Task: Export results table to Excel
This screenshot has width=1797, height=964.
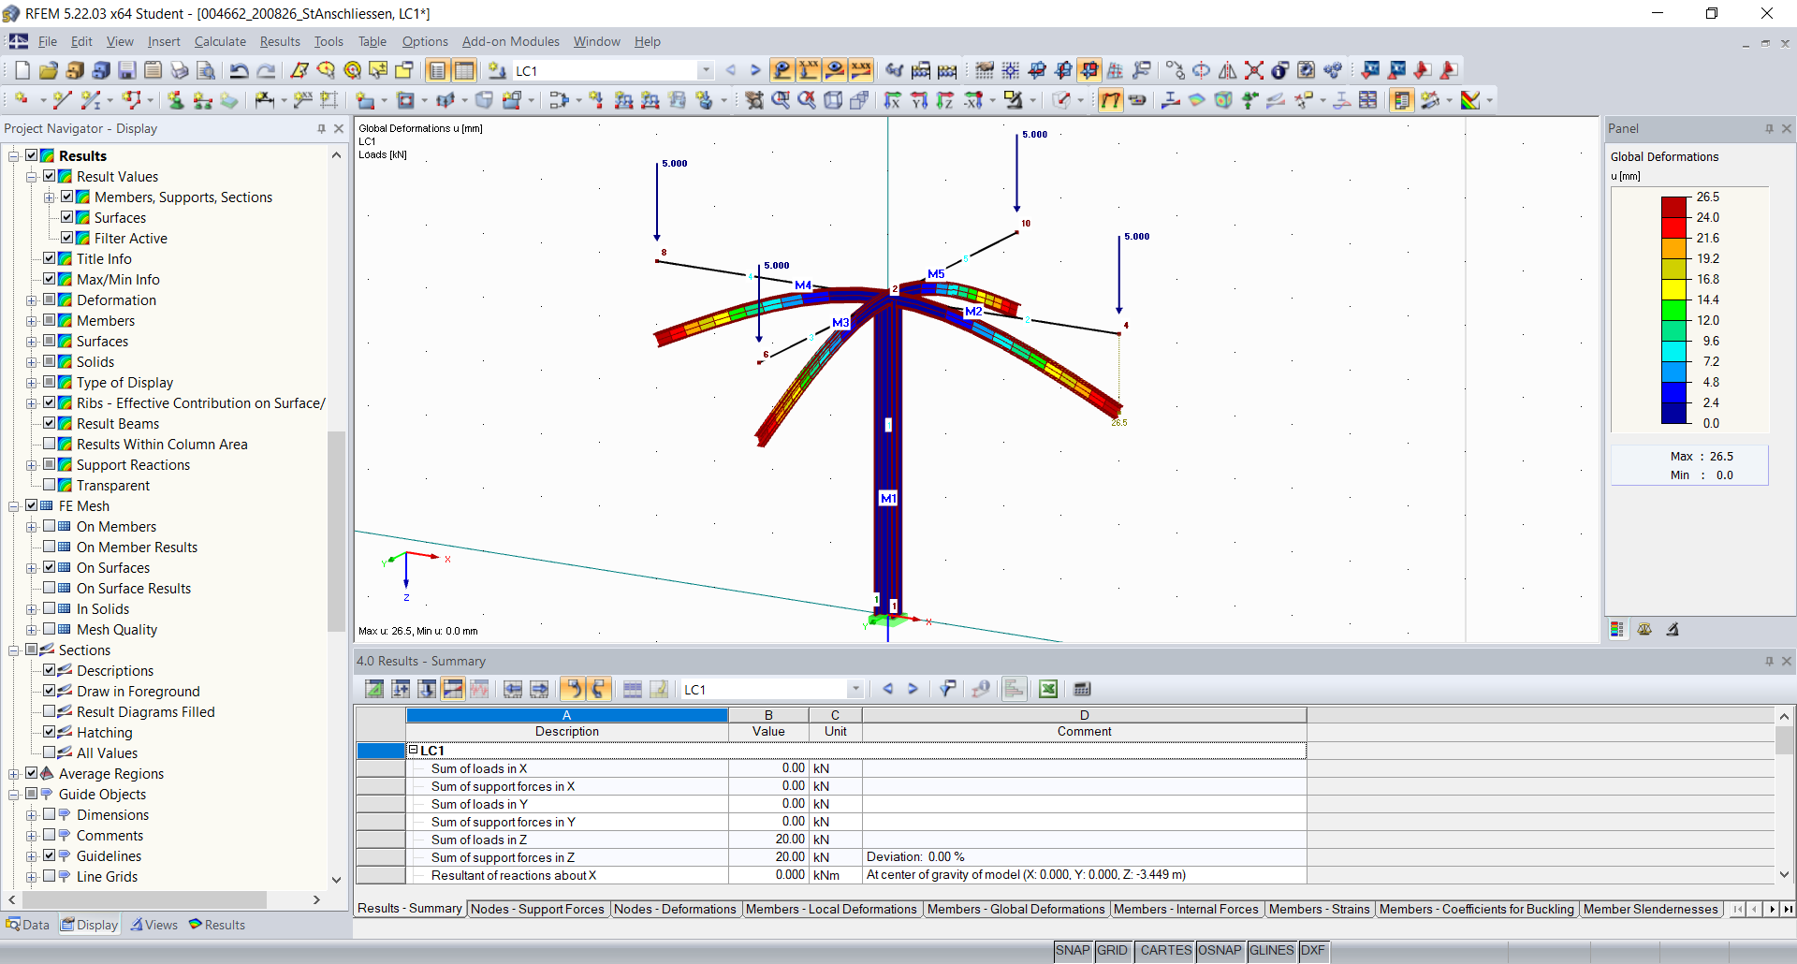Action: (x=1048, y=690)
